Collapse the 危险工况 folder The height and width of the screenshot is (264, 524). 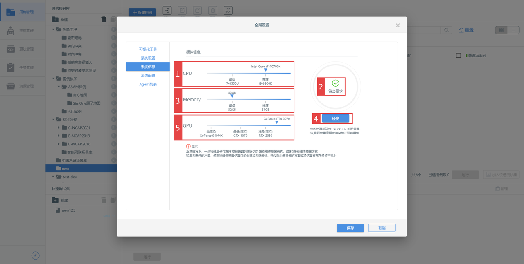coord(54,29)
